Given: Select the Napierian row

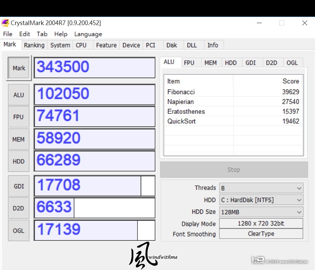Looking at the screenshot, I should click(x=233, y=101).
